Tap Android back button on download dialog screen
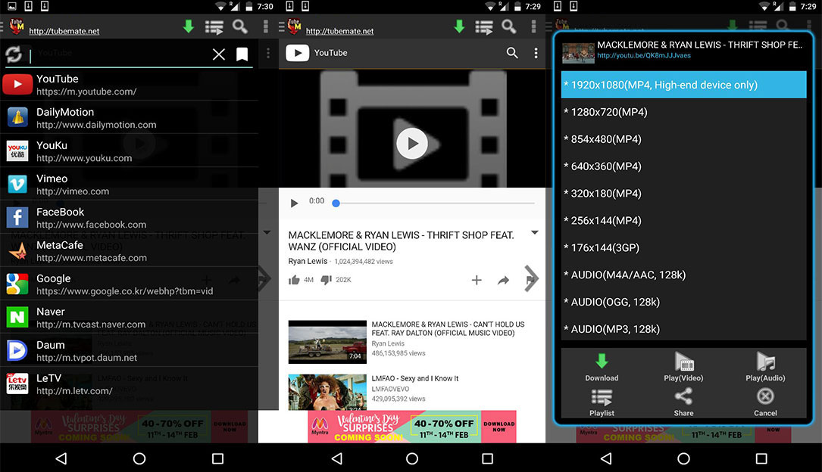 pos(607,458)
